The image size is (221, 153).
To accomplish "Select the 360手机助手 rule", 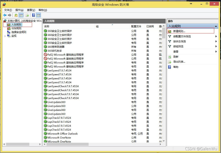I will tap(54, 51).
